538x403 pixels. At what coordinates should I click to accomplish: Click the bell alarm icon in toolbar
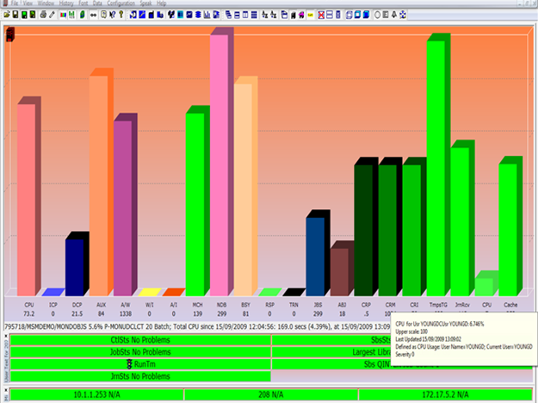coord(393,15)
